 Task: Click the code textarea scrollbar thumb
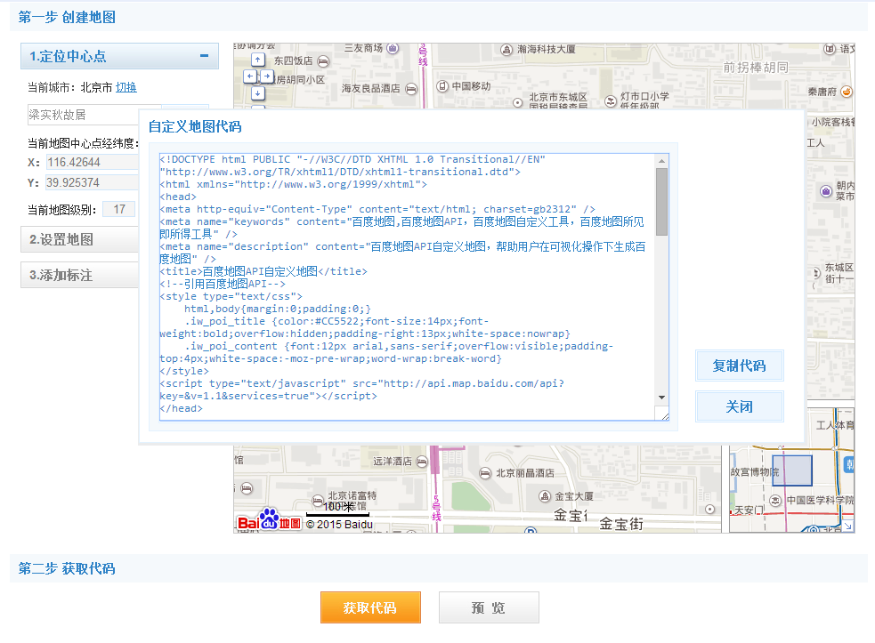pyautogui.click(x=662, y=202)
